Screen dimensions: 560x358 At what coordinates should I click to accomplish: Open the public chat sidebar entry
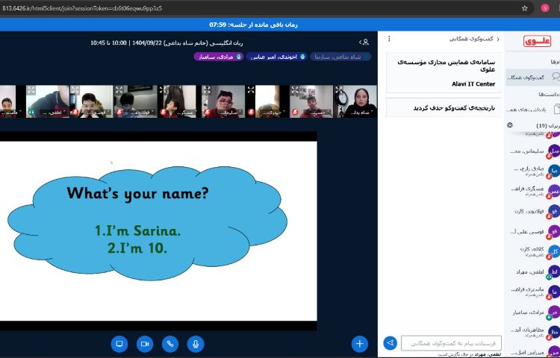tap(533, 77)
